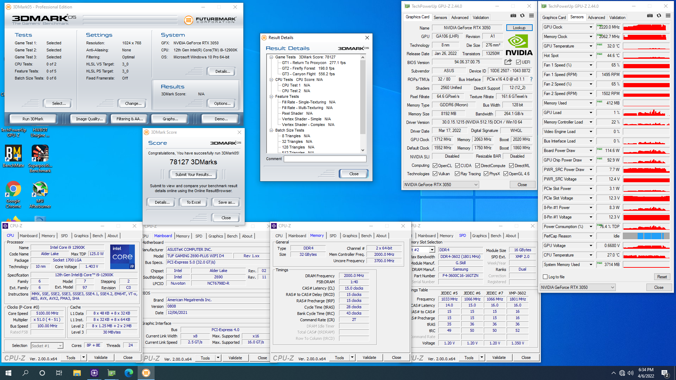Open the notification center icon
The width and height of the screenshot is (676, 380).
point(665,373)
